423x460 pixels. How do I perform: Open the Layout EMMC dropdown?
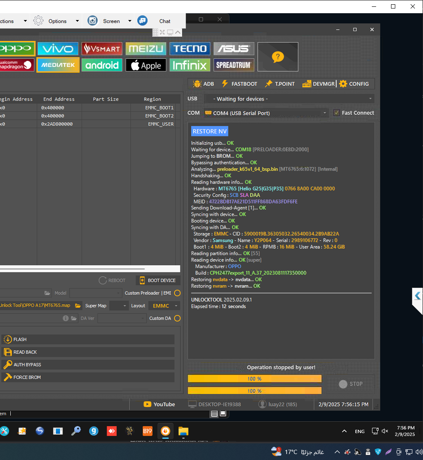[164, 306]
